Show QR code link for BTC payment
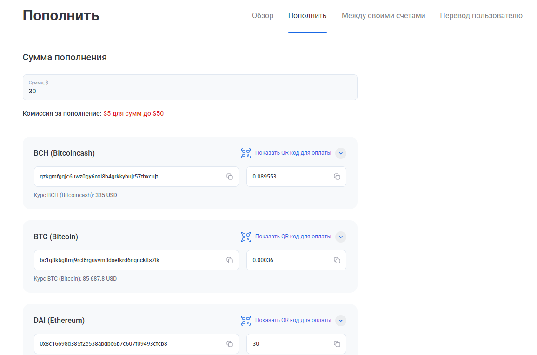This screenshot has height=355, width=537. pyautogui.click(x=293, y=237)
